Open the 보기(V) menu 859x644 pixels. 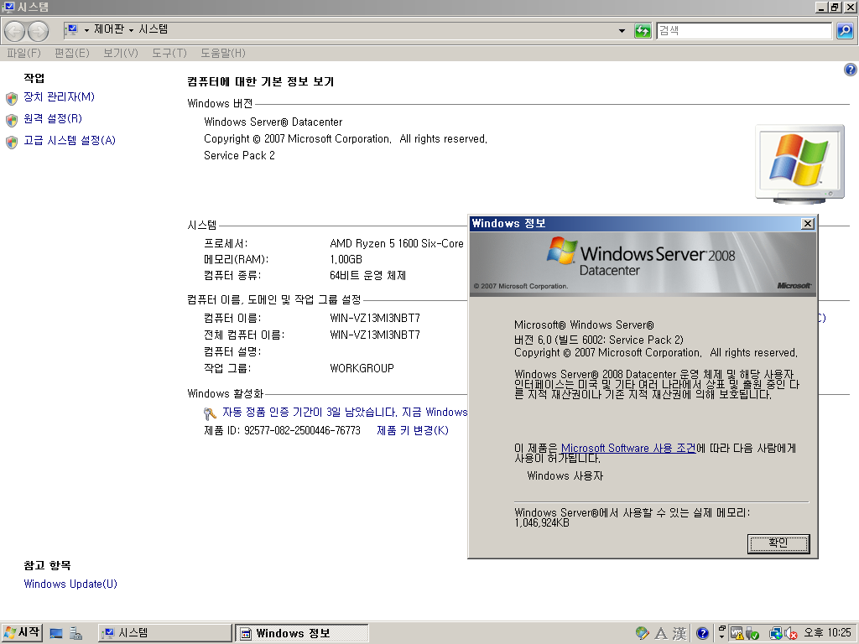coord(121,53)
